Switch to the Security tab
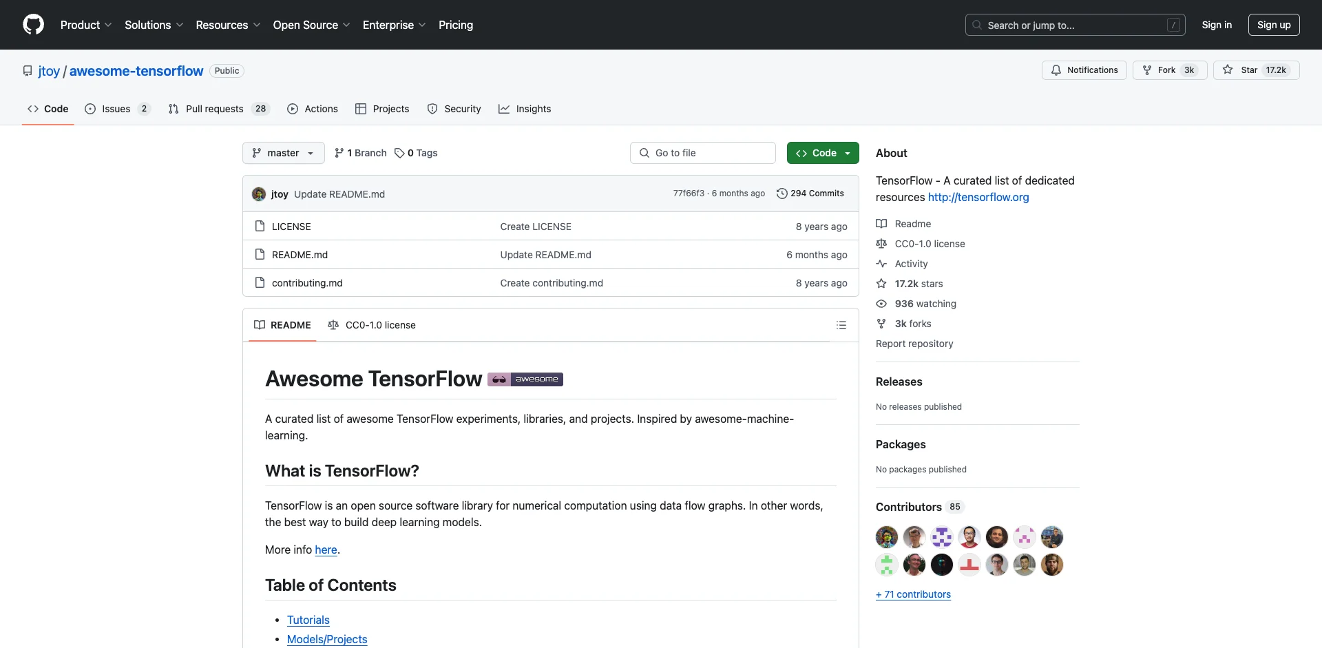The width and height of the screenshot is (1322, 648). (454, 109)
